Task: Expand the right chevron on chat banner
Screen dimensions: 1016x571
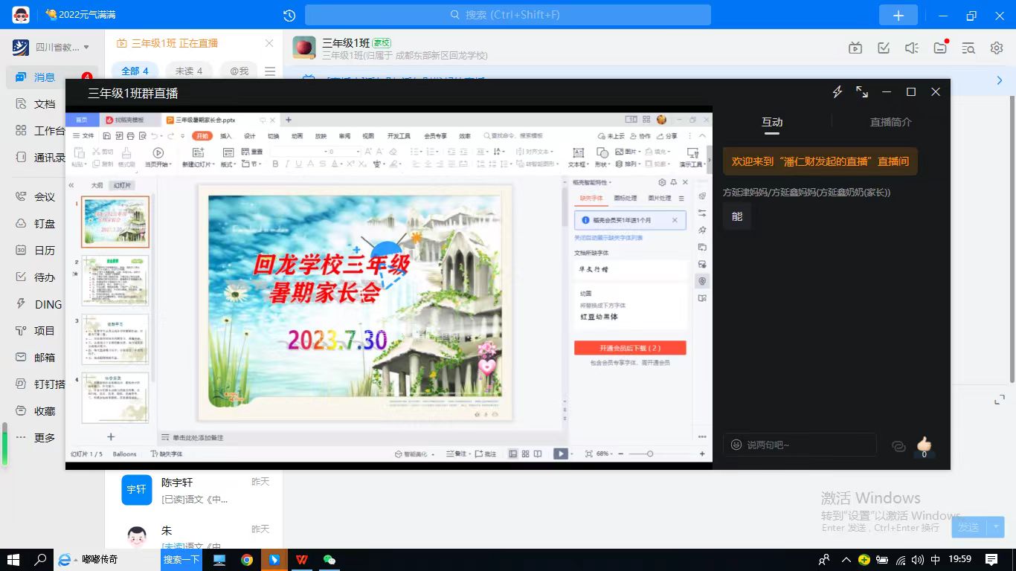Action: click(x=1000, y=80)
